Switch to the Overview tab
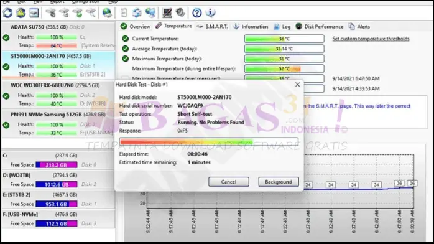 136,27
